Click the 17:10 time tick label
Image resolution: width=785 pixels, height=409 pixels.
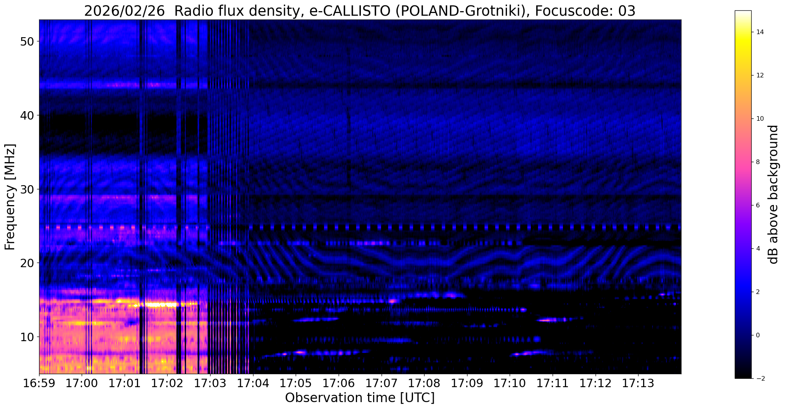(510, 383)
